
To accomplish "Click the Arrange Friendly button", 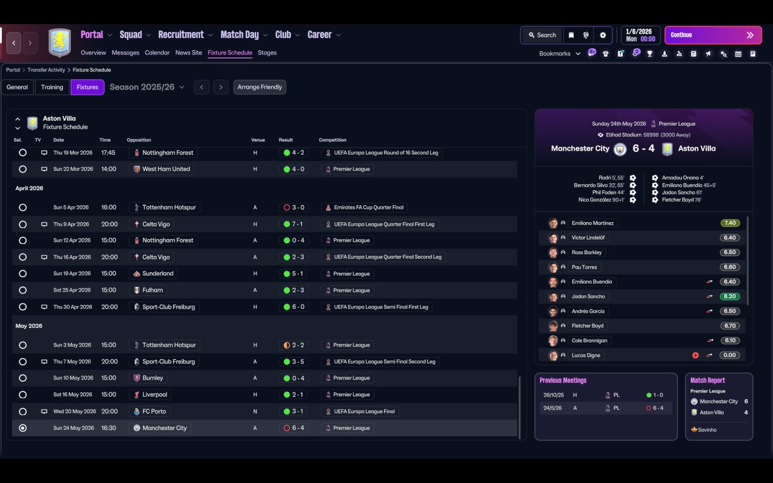I will click(x=260, y=87).
